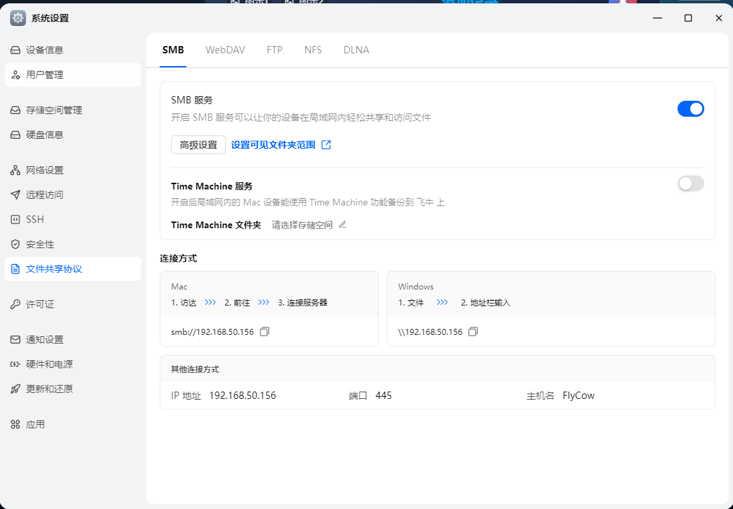Click the 请选择存储空间 placeholder text
Screen dimensions: 733x509
[302, 225]
